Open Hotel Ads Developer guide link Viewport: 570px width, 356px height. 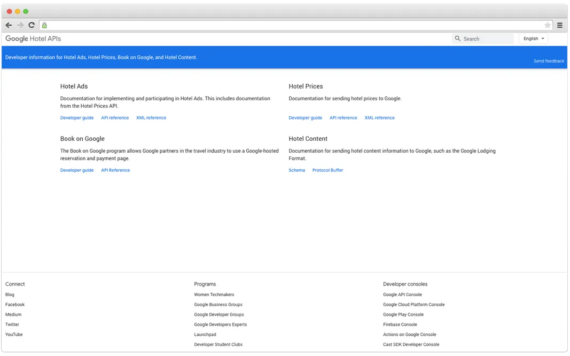point(77,118)
